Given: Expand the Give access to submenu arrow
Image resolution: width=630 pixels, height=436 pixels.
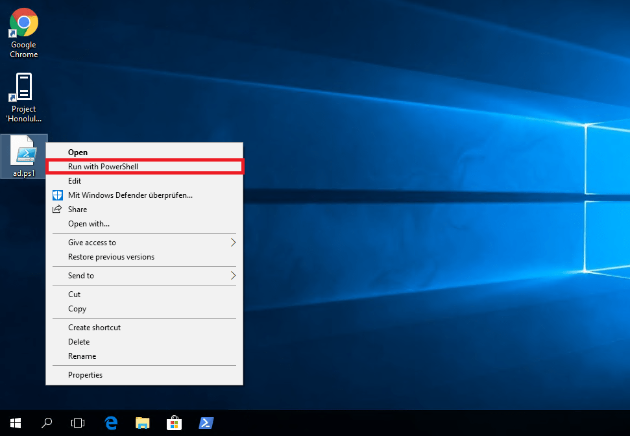Looking at the screenshot, I should click(x=233, y=243).
